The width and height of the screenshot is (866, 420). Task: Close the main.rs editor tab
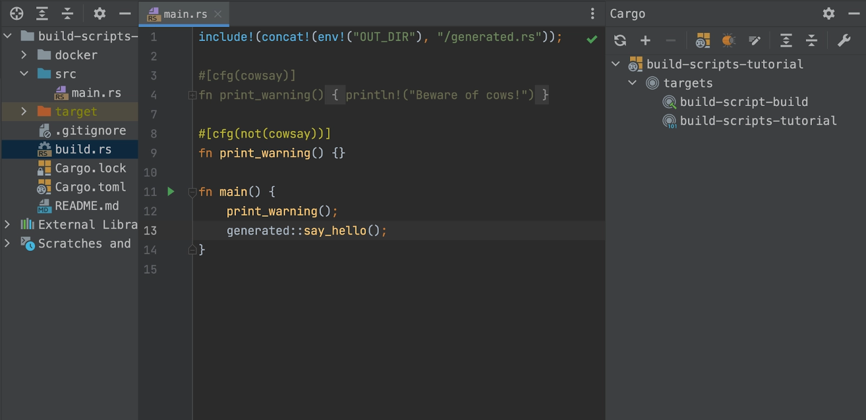(x=218, y=14)
